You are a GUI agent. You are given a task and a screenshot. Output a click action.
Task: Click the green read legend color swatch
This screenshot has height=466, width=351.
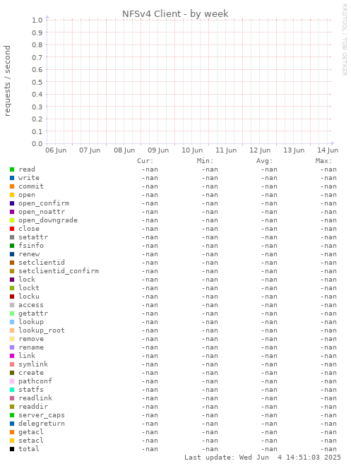[x=12, y=169]
